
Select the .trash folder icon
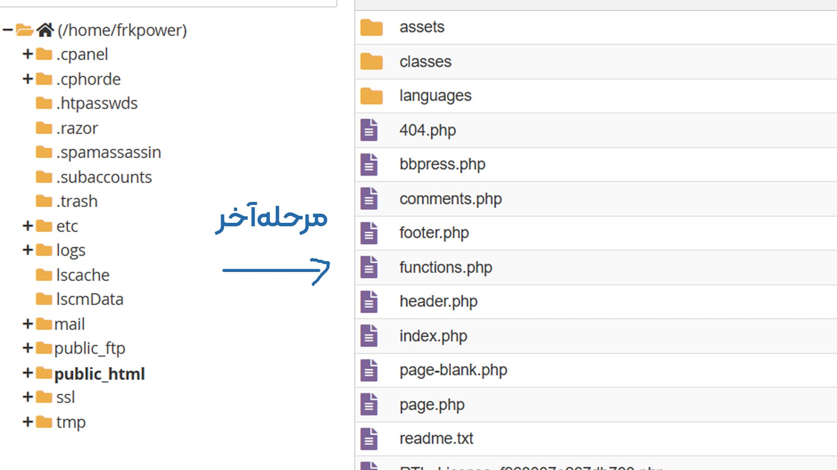[44, 201]
